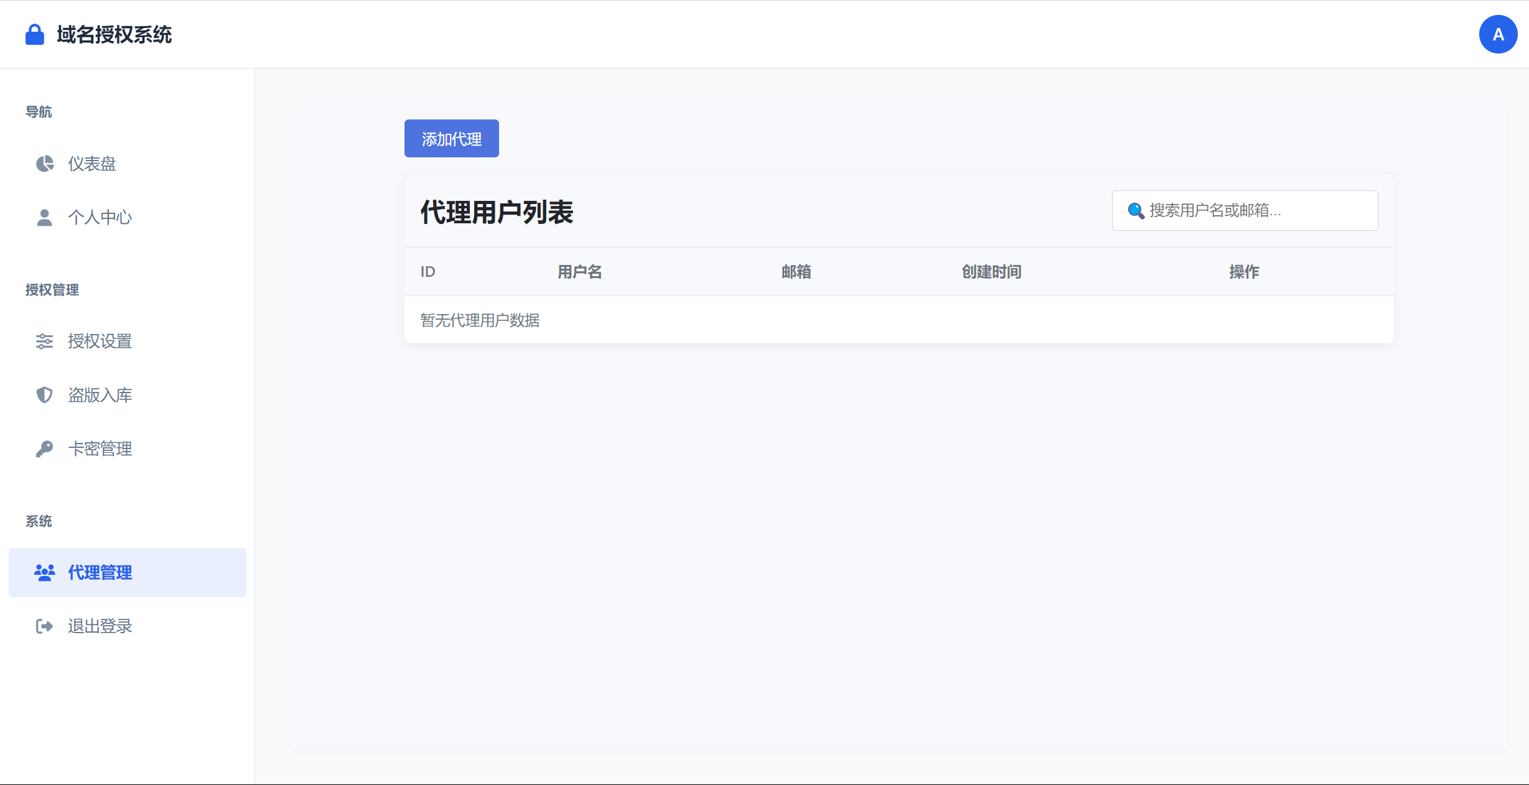This screenshot has width=1529, height=785.
Task: Switch to the 个人中心 section
Action: pyautogui.click(x=100, y=216)
